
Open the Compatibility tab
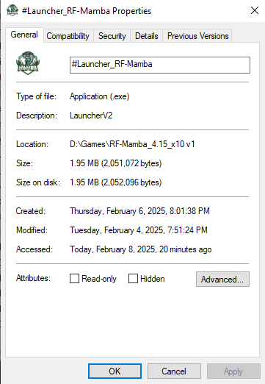point(68,36)
